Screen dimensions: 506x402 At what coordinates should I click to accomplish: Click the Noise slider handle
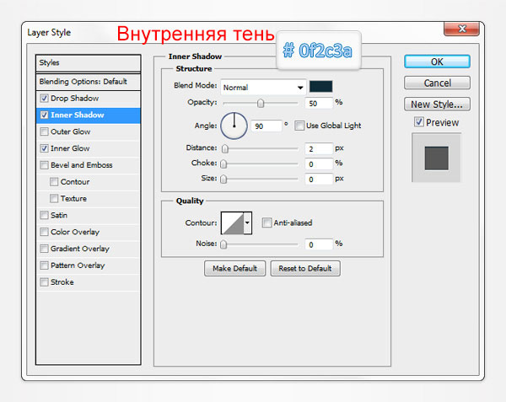coord(223,244)
